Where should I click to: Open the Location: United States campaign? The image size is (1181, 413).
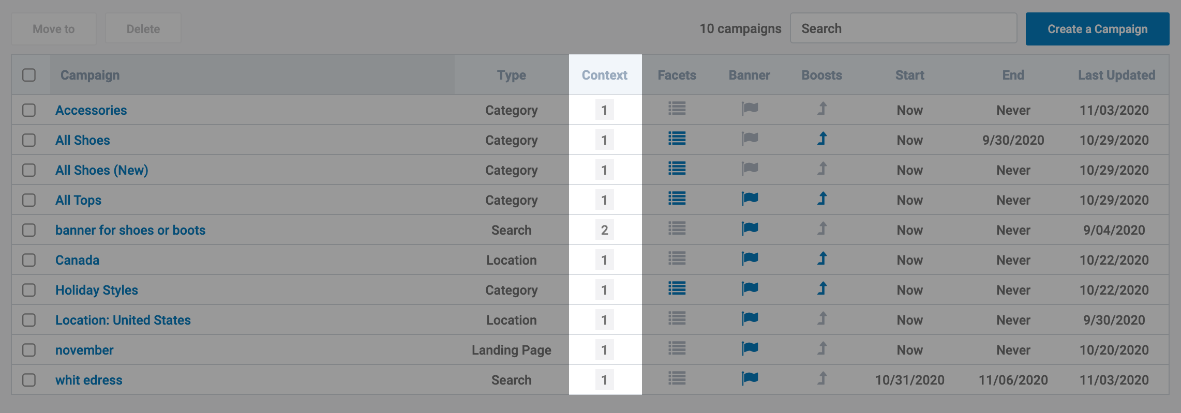point(123,320)
